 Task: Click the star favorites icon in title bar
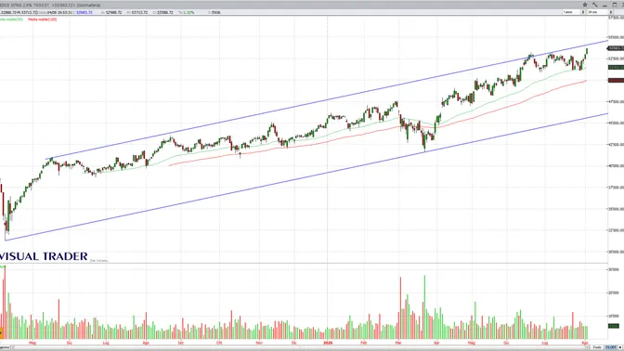[x=585, y=5]
